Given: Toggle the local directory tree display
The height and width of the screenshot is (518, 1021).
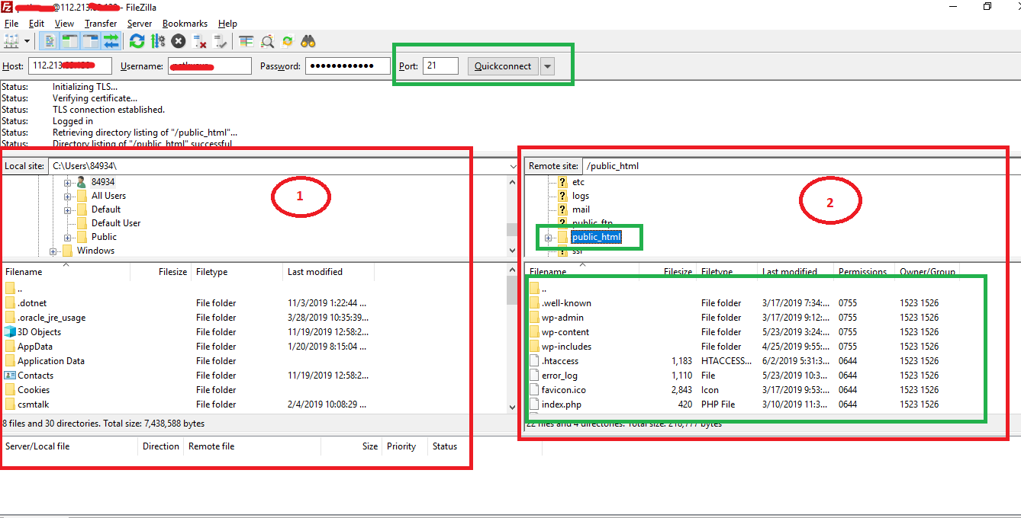Looking at the screenshot, I should [70, 41].
